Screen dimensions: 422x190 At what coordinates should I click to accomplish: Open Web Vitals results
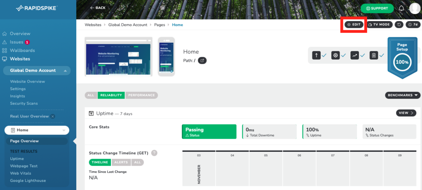pos(21,173)
